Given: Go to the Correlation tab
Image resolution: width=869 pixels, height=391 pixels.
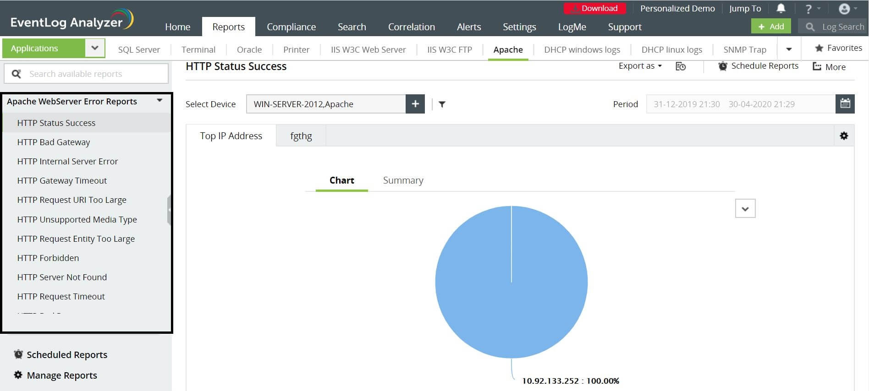Looking at the screenshot, I should pyautogui.click(x=412, y=27).
